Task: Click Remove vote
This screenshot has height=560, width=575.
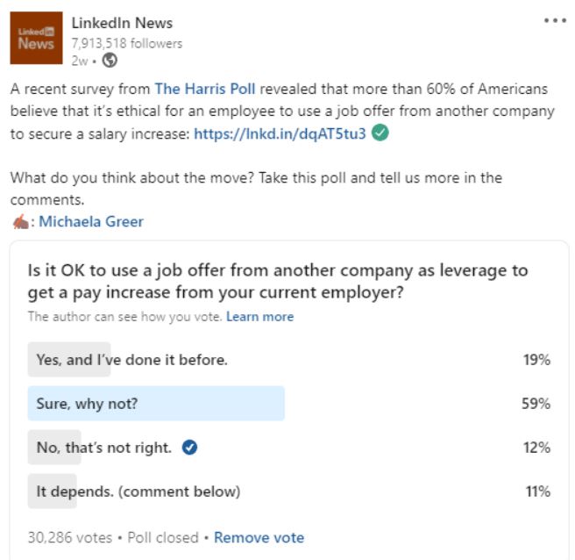Action: [x=259, y=537]
